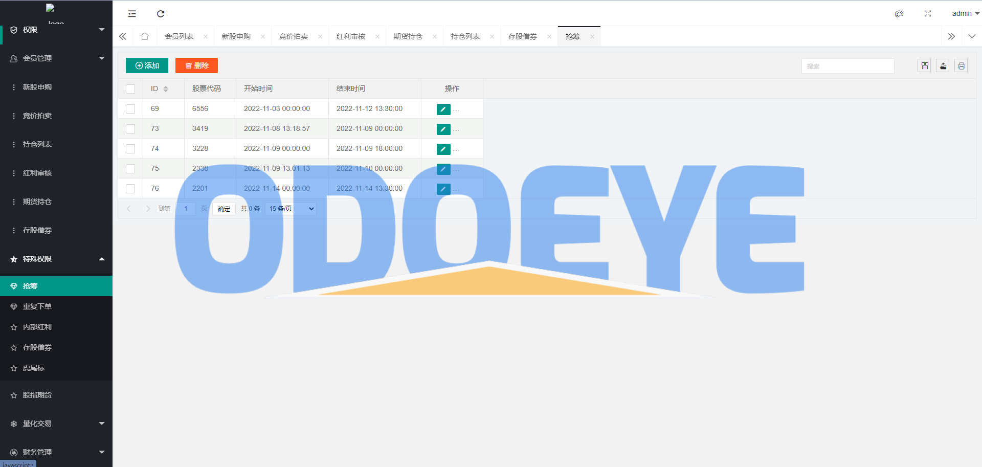Image resolution: width=982 pixels, height=467 pixels.
Task: Edit row with ID 73
Action: [443, 129]
